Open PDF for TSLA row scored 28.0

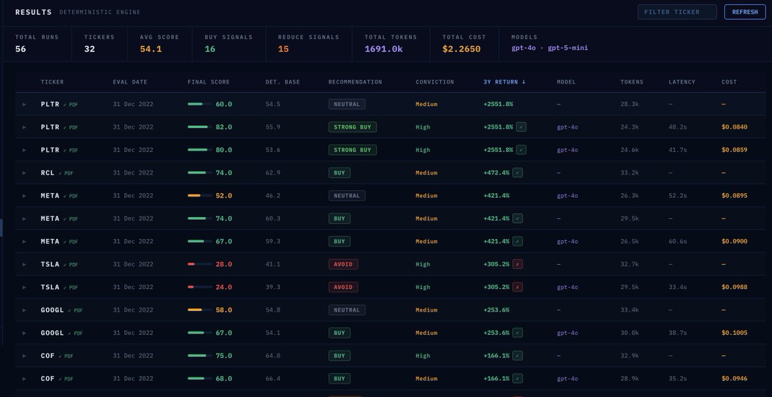(x=70, y=265)
